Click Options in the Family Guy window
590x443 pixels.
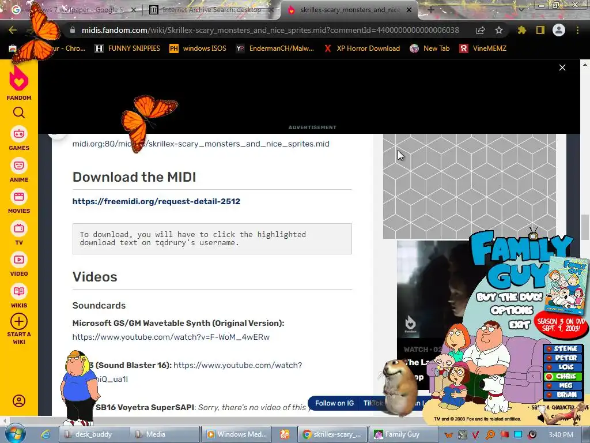pos(512,310)
